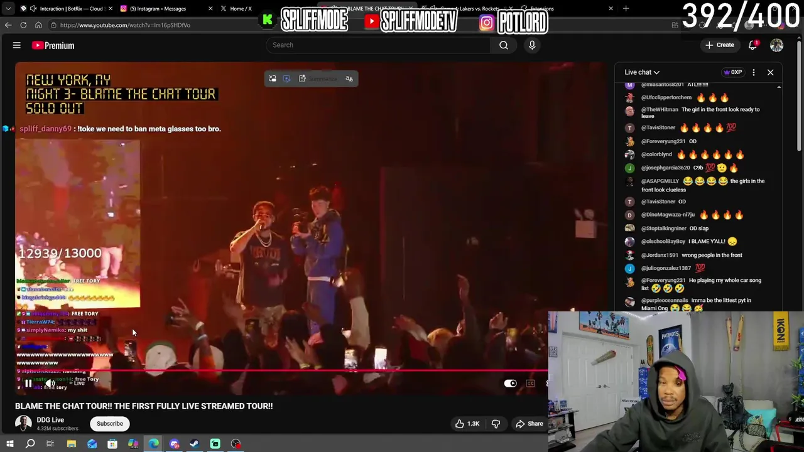Open the 0XP channel points badge
The width and height of the screenshot is (804, 452).
733,72
